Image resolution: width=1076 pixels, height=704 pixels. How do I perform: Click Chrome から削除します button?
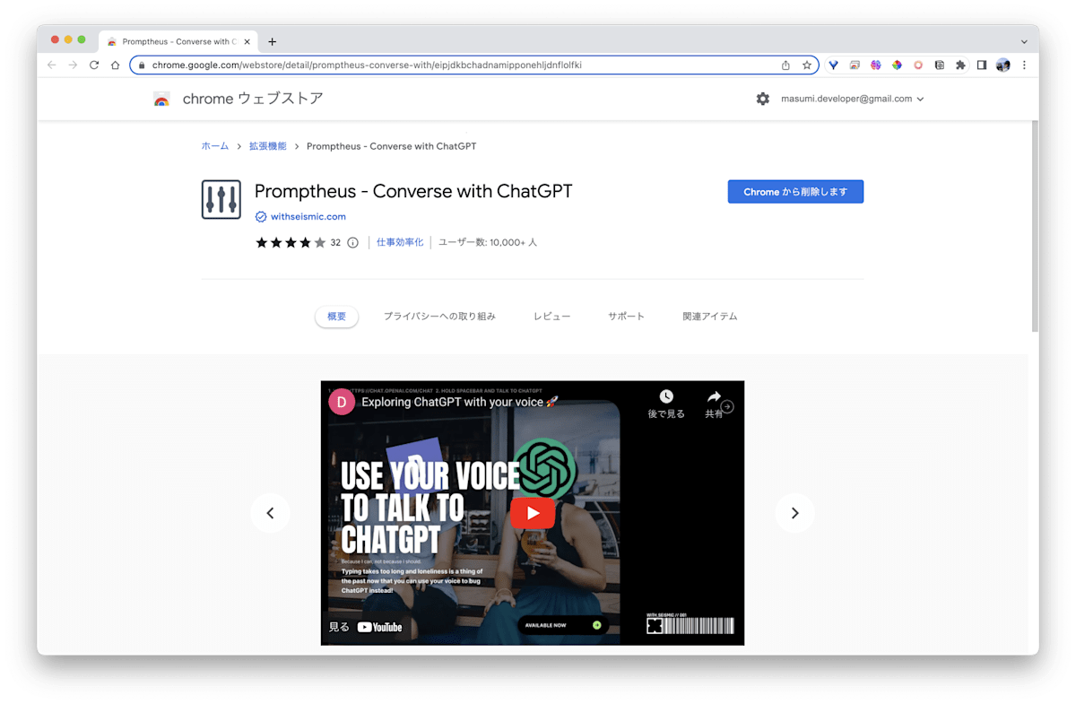[x=795, y=192]
